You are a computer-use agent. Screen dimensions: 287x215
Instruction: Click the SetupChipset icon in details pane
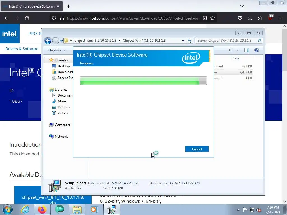(x=55, y=186)
